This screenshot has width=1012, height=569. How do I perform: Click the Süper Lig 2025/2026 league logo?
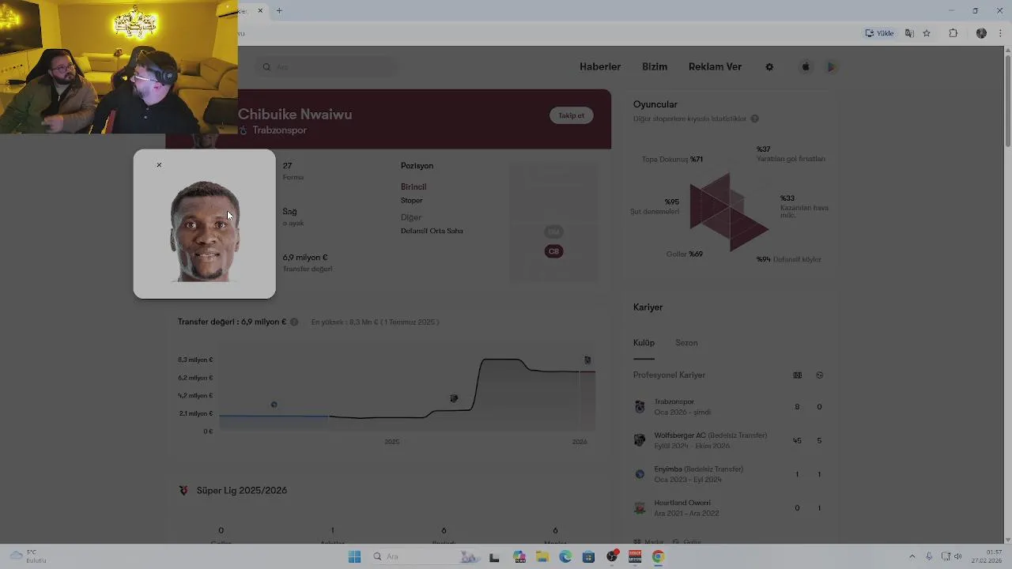(x=183, y=491)
